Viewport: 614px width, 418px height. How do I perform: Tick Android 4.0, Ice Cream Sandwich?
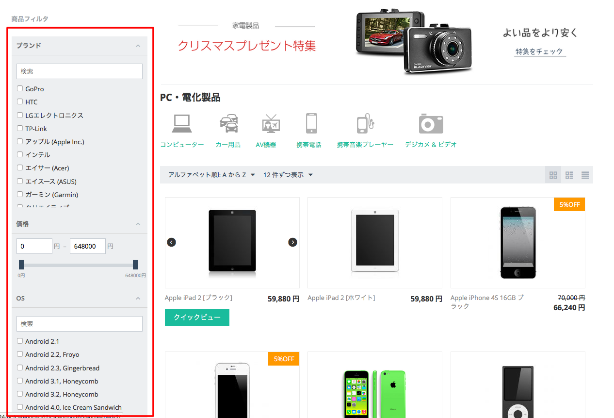click(x=20, y=407)
